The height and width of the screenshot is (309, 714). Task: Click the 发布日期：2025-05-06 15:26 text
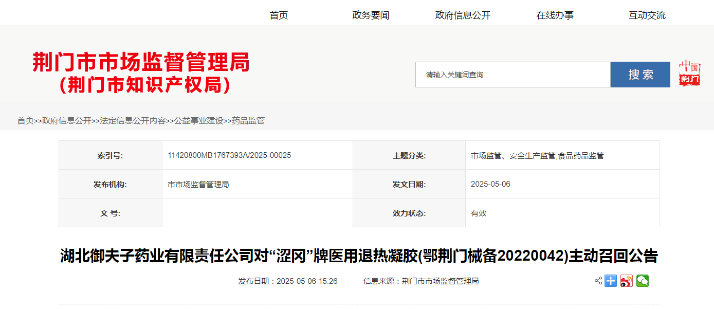tap(287, 281)
